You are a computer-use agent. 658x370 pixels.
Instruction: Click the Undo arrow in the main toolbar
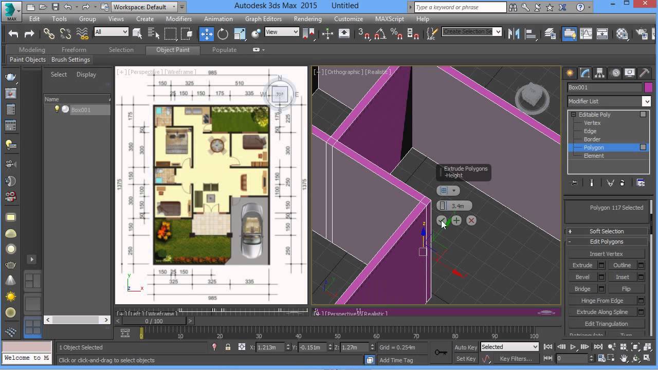13,34
